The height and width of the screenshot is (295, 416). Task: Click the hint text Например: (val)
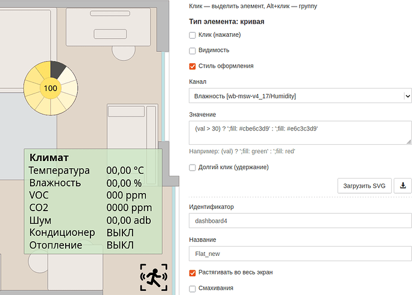coord(242,151)
